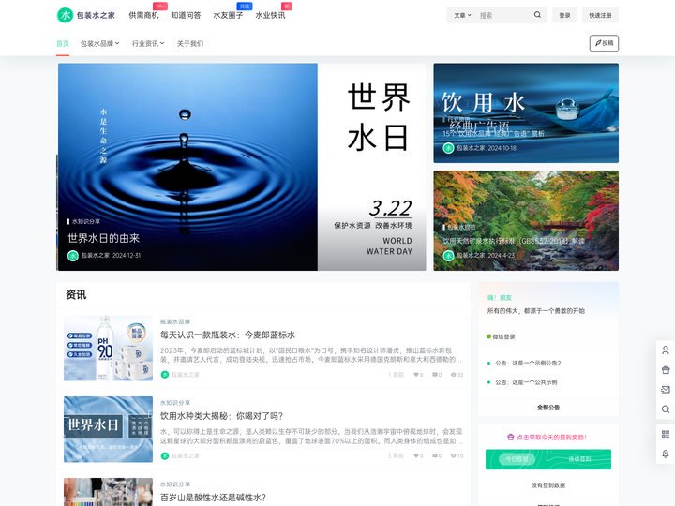Click the user profile icon in the side toolbar
The width and height of the screenshot is (675, 506).
pyautogui.click(x=666, y=350)
